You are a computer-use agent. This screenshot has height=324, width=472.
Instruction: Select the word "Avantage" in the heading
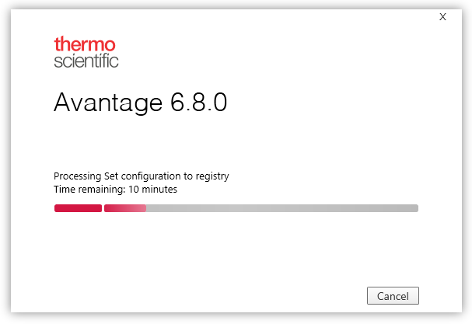pos(108,103)
